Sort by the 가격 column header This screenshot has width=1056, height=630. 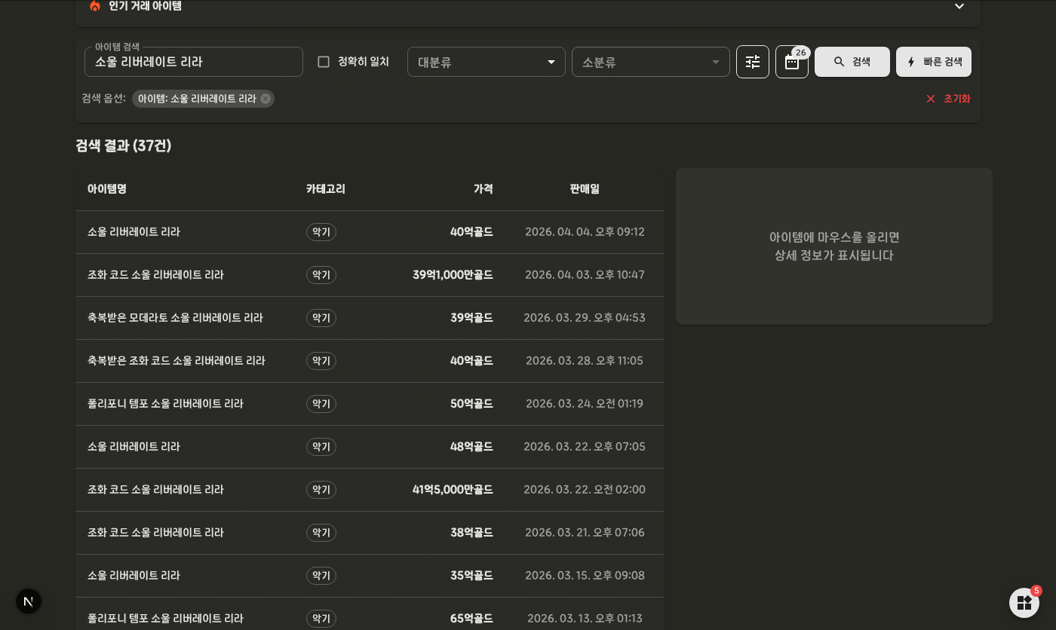click(483, 189)
